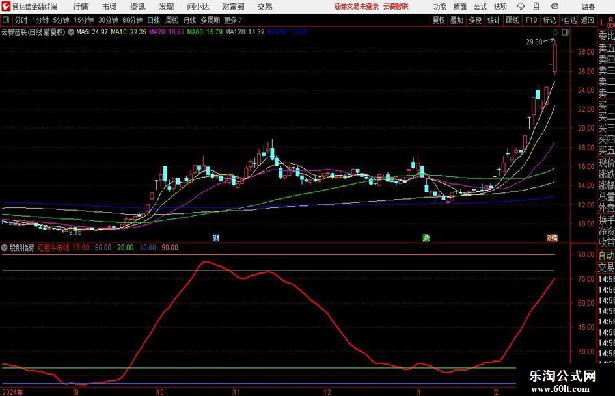Add stock via +自选 button
615x396 pixels.
coord(568,20)
